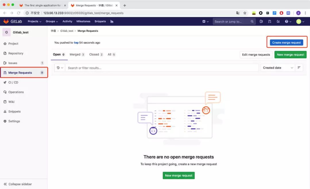This screenshot has height=189, width=310.
Task: Open the to-do list icon in navbar
Action: coord(278,21)
